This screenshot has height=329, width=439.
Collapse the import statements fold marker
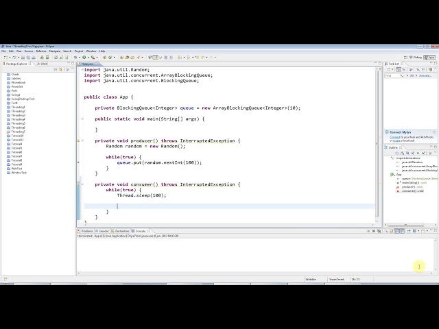(x=82, y=70)
